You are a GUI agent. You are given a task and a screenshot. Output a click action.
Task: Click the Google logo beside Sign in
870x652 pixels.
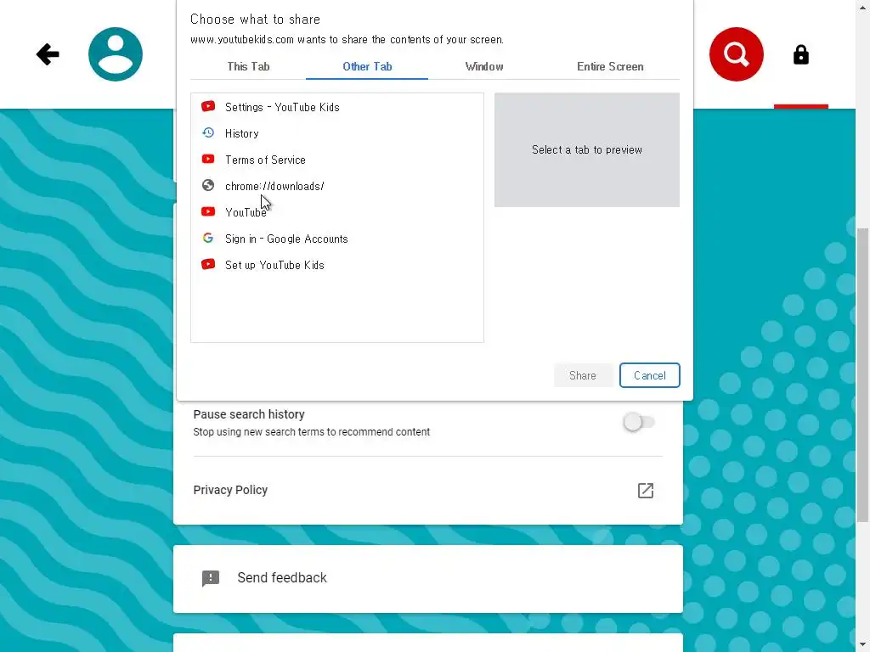tap(208, 238)
